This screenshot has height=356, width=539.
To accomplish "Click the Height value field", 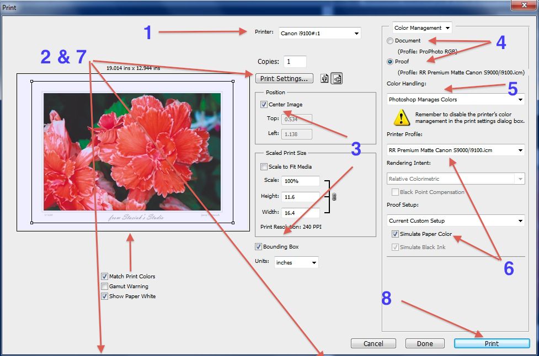I will pyautogui.click(x=301, y=197).
